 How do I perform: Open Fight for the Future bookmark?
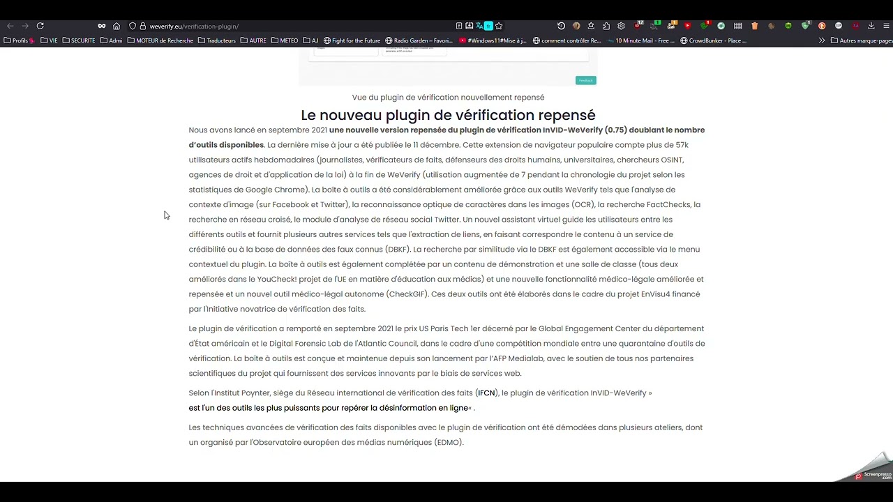point(352,40)
